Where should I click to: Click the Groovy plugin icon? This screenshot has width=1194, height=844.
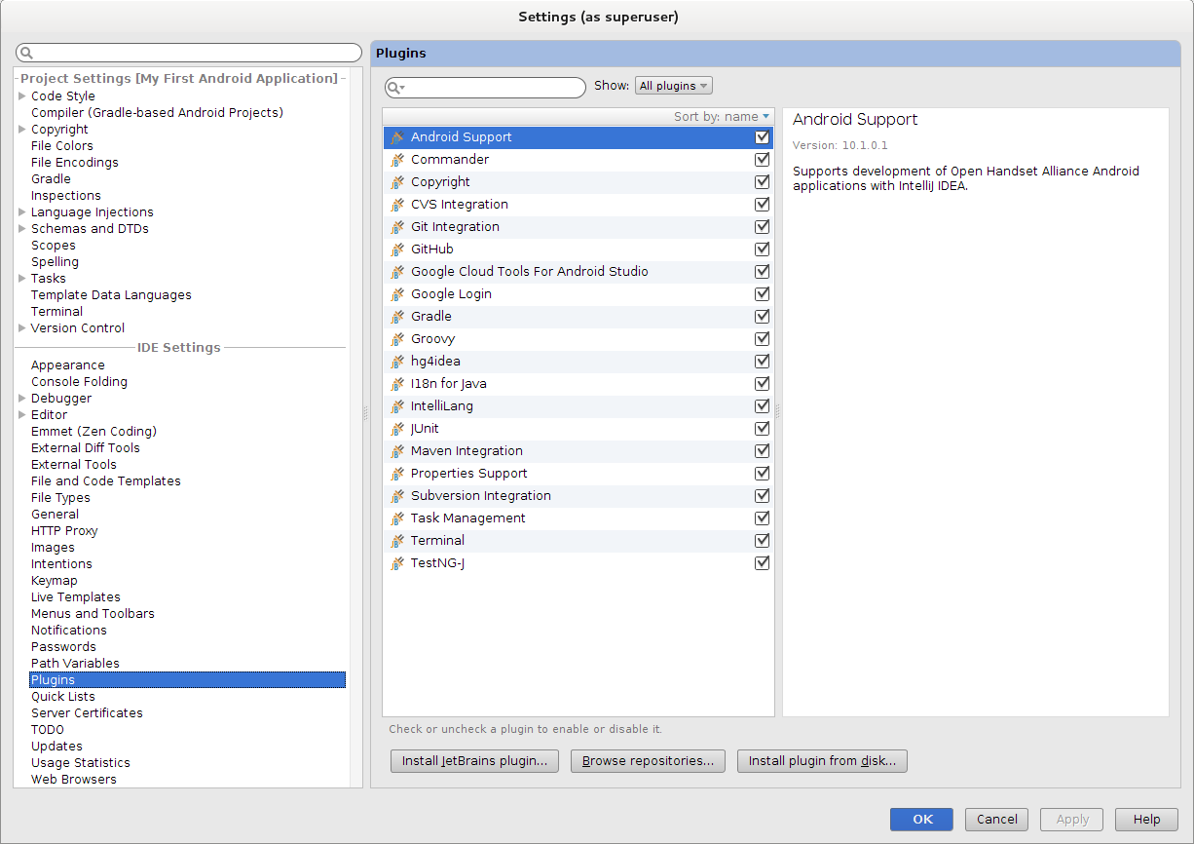pyautogui.click(x=397, y=339)
